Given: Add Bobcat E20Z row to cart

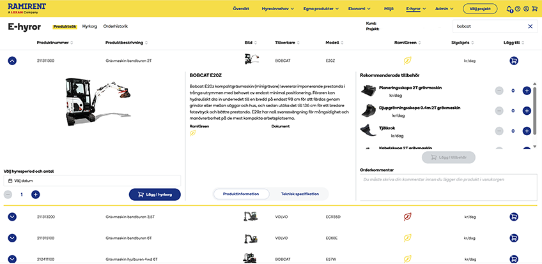Looking at the screenshot, I should pos(514,61).
